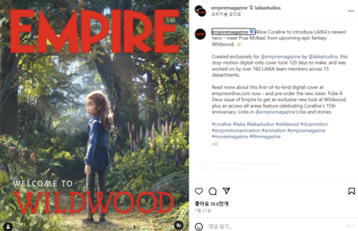View likes count 좋아요 19.6만개

coord(211,204)
